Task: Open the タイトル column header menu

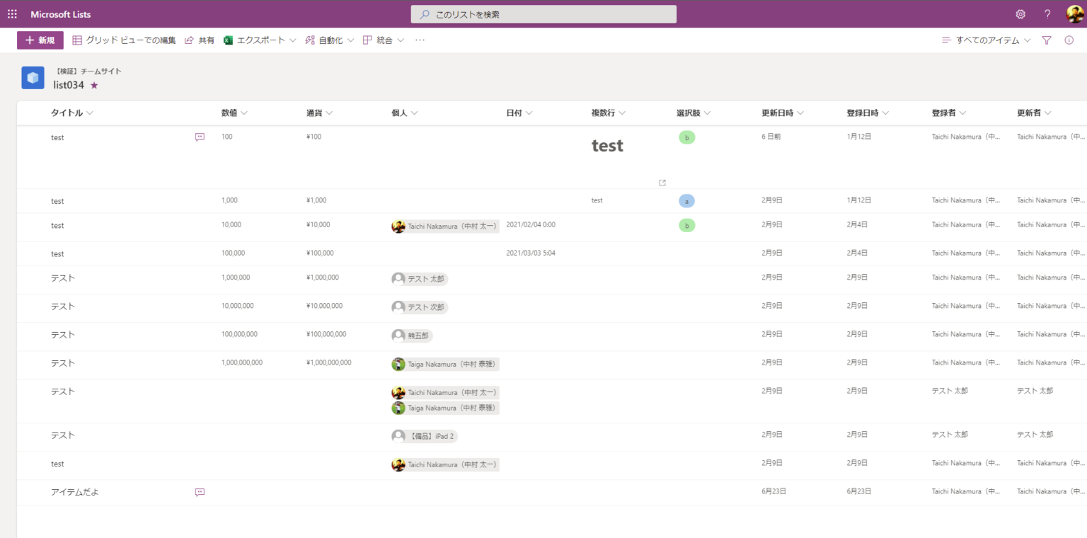Action: [72, 113]
